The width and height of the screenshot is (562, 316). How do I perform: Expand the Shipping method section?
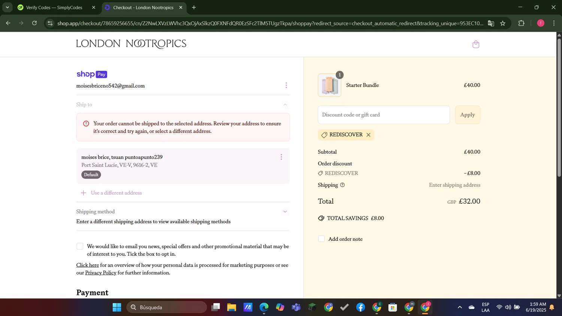(x=285, y=212)
